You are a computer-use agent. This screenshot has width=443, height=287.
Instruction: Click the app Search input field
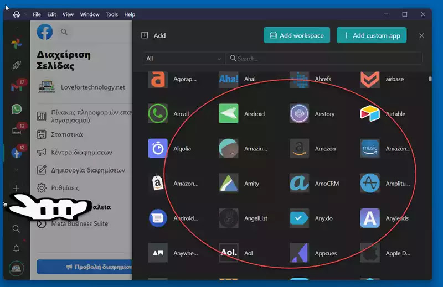[324, 59]
